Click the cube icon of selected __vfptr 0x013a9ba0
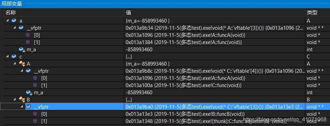Image resolution: width=330 pixels, height=126 pixels. [x=28, y=107]
